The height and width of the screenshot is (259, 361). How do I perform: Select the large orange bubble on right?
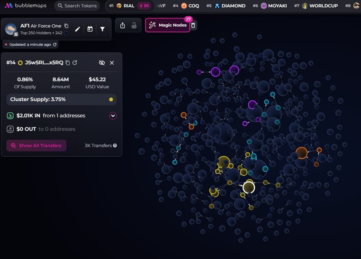[301, 153]
